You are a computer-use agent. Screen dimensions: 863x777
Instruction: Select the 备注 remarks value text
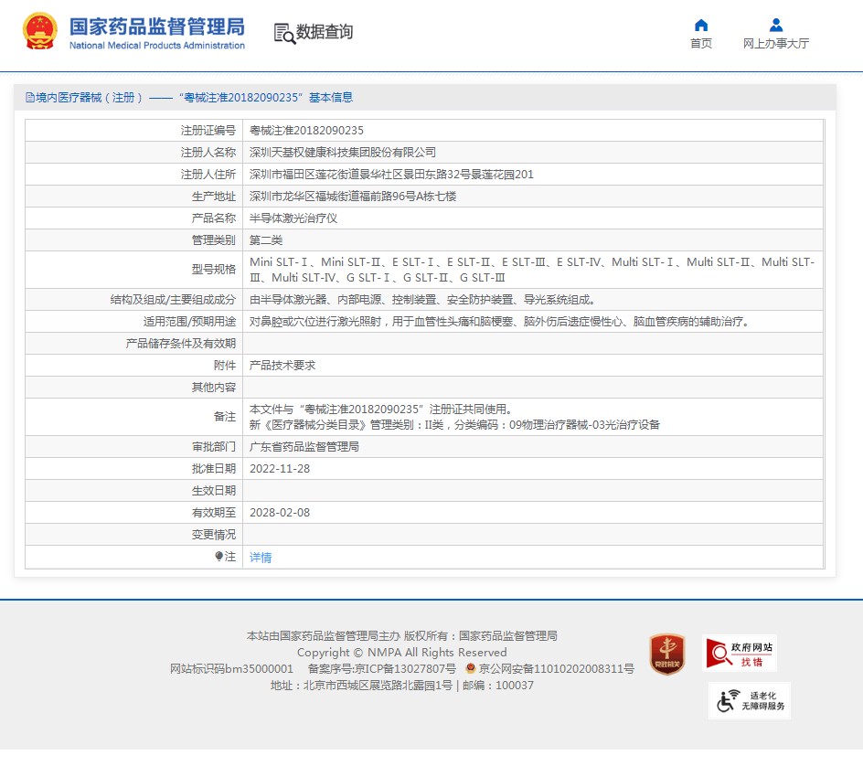pyautogui.click(x=454, y=417)
